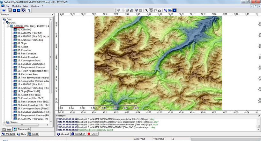Click the Open/Load file folder icon

click(x=4, y=10)
